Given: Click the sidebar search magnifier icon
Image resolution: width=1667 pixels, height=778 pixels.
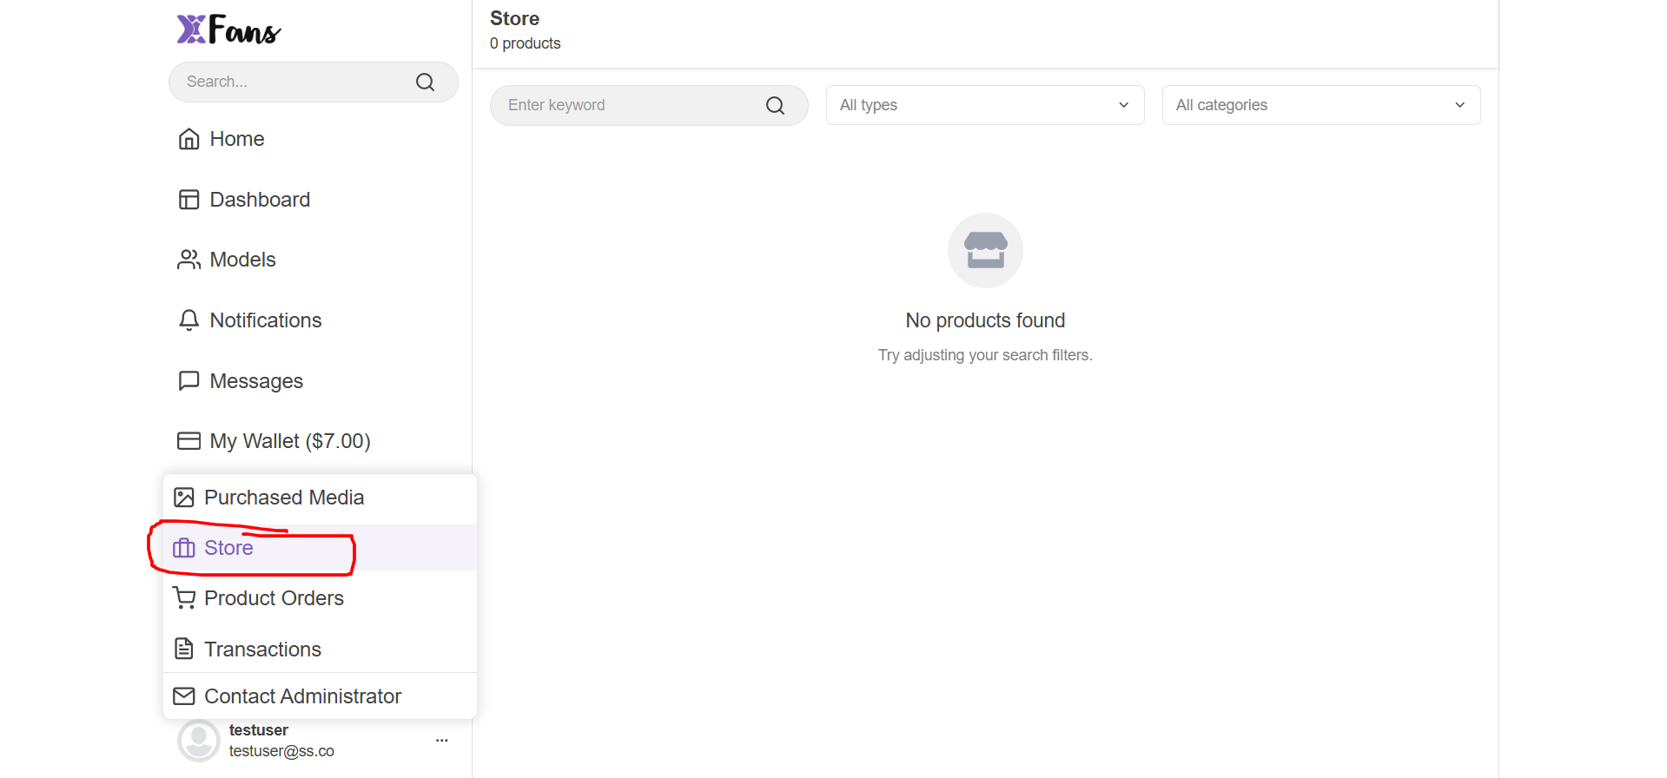Looking at the screenshot, I should 425,82.
